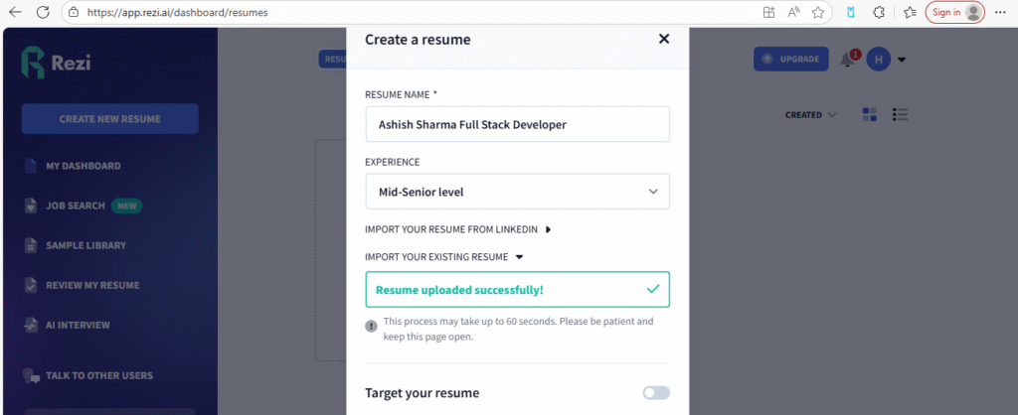Click the Resume Name input field
This screenshot has height=415, width=1018.
[517, 125]
